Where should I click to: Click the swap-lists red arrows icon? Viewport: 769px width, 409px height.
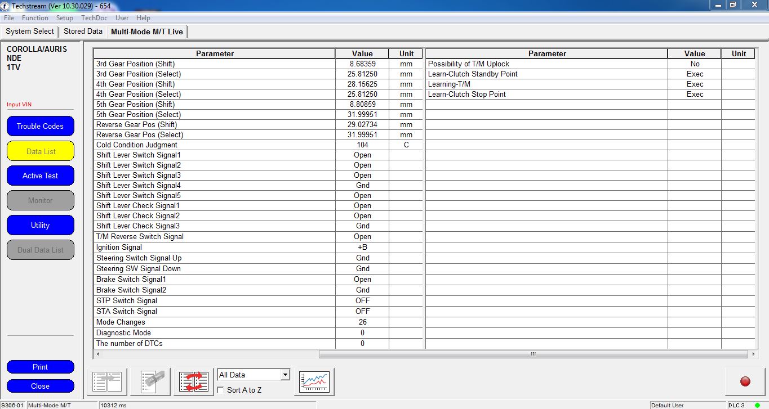coord(194,382)
